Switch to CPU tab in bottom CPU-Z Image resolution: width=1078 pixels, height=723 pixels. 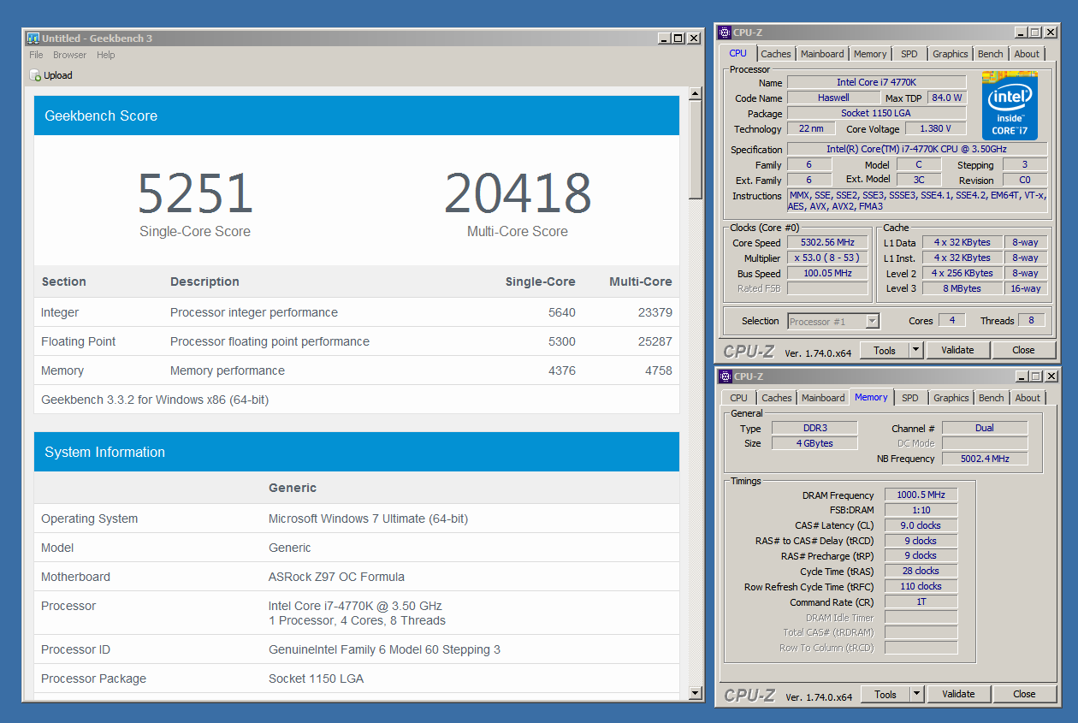pyautogui.click(x=738, y=398)
